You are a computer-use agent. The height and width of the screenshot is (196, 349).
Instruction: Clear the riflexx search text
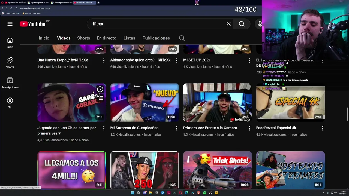click(228, 24)
